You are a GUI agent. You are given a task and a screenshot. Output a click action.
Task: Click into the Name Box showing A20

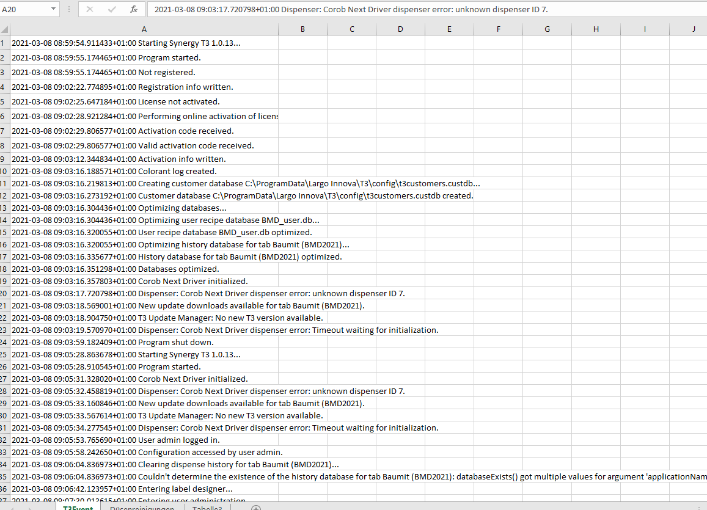25,9
